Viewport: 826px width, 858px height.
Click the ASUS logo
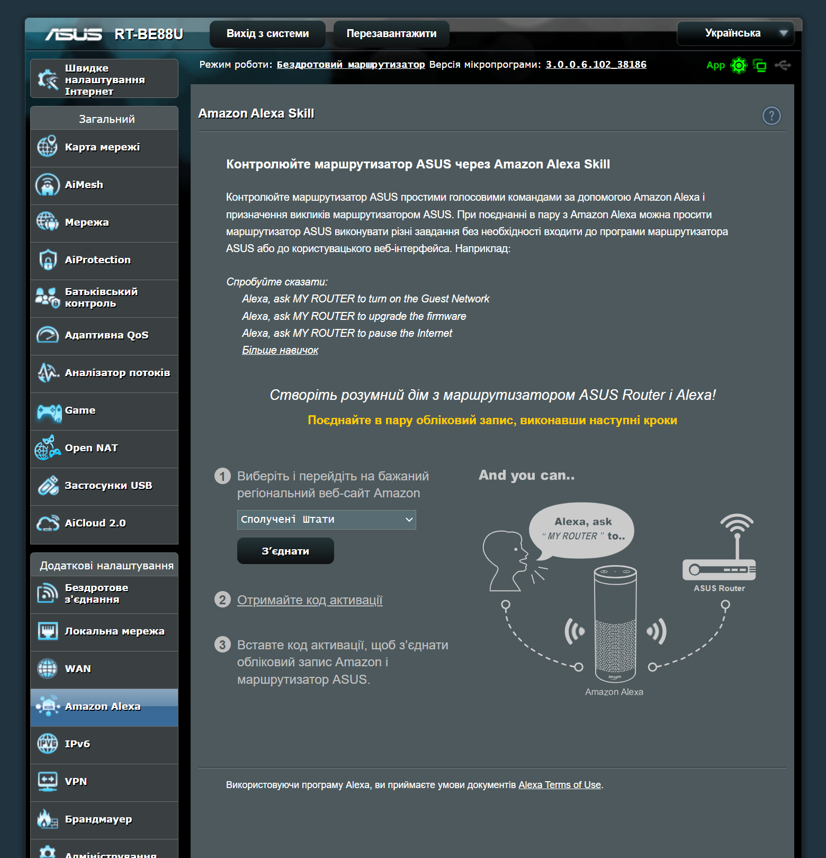click(x=74, y=34)
